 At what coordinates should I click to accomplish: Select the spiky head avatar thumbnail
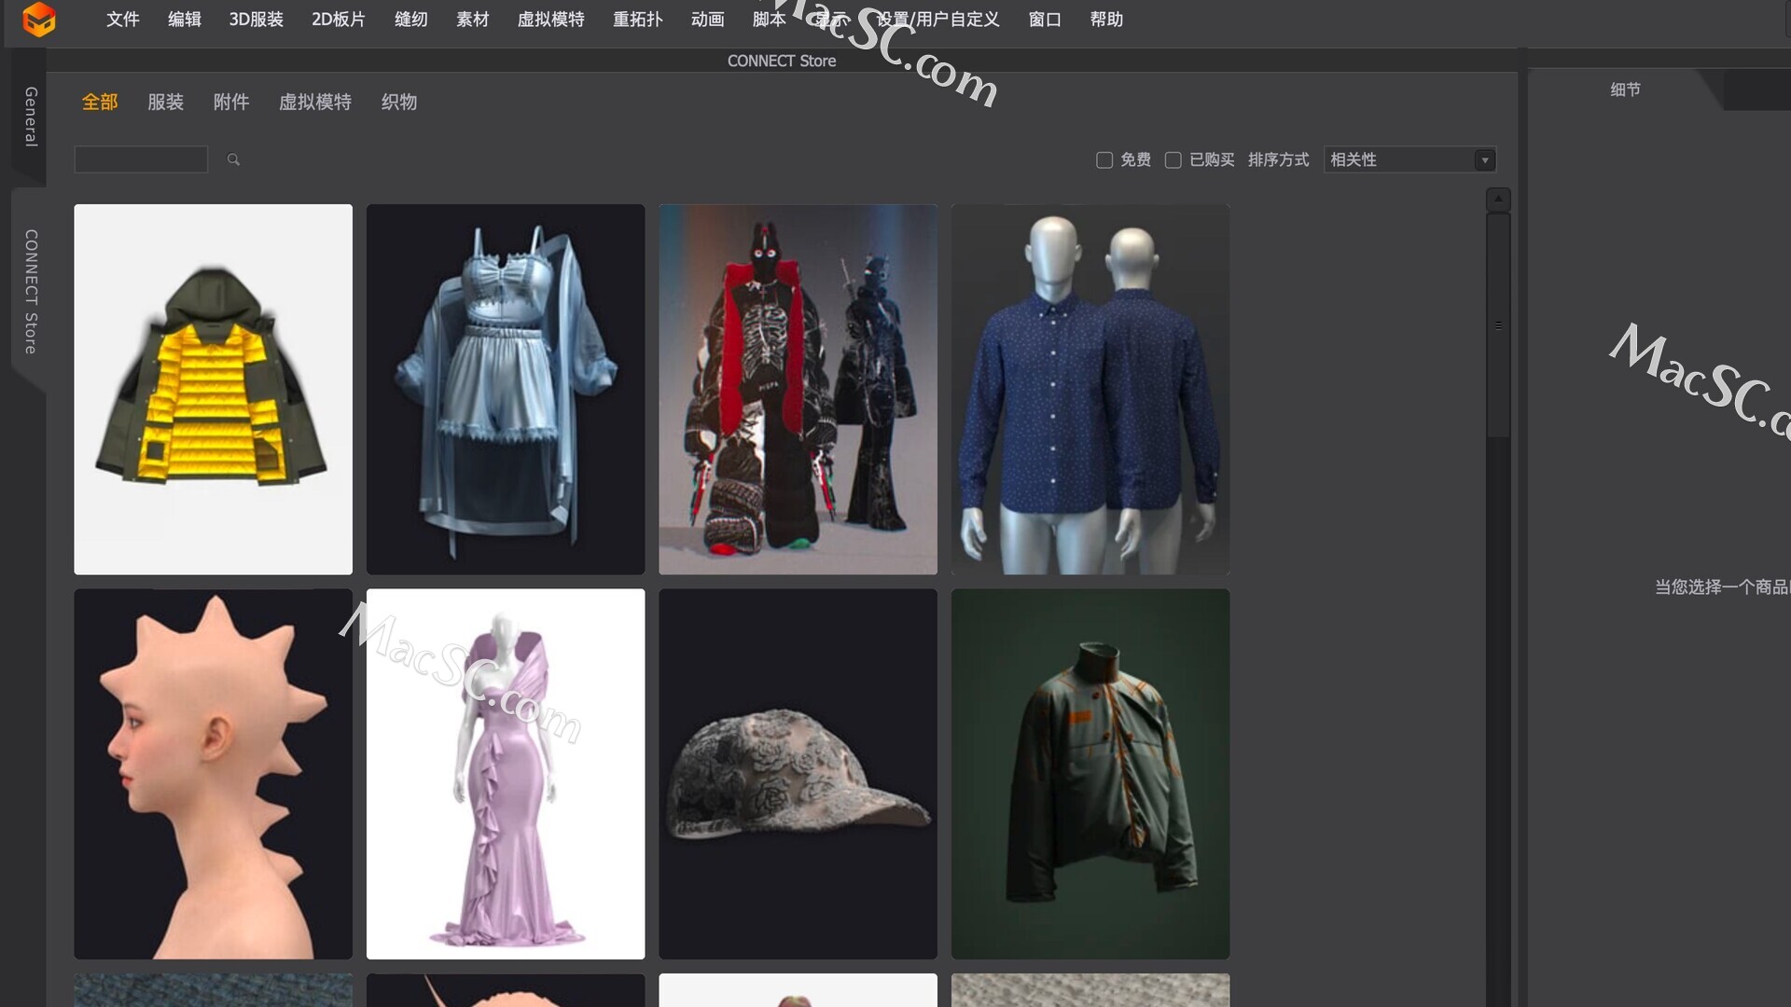[x=213, y=774]
